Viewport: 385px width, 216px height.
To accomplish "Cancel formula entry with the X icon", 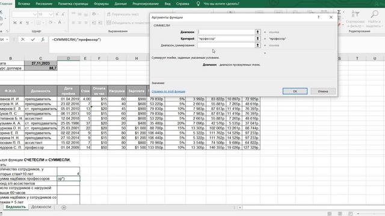I will click(23, 40).
